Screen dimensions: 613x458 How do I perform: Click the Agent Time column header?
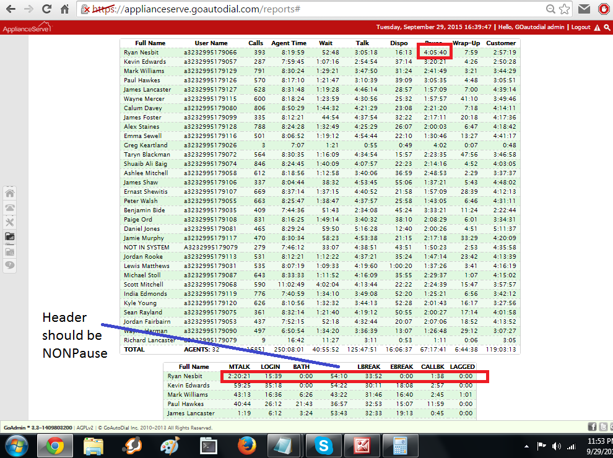[289, 43]
